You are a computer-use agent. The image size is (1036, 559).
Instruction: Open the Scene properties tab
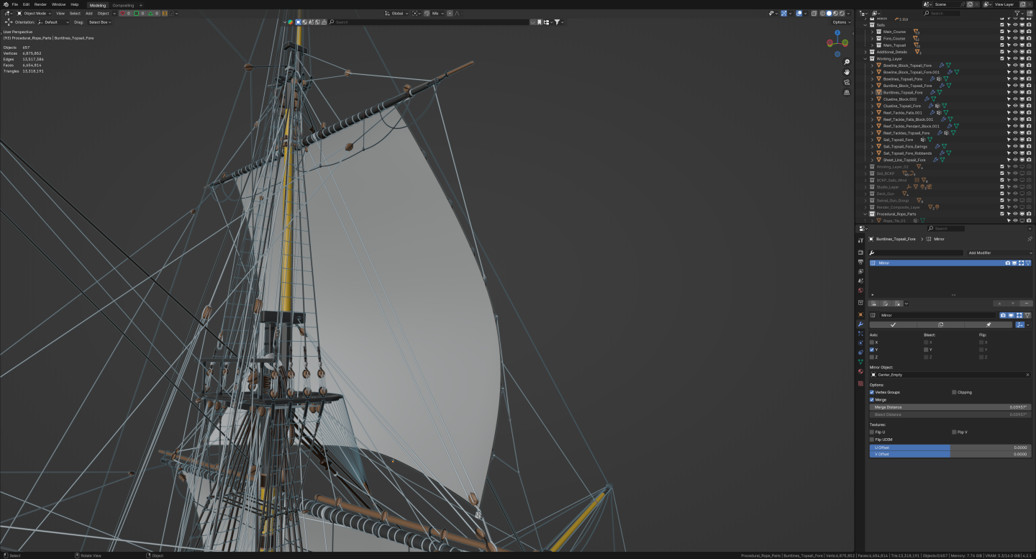pos(860,281)
